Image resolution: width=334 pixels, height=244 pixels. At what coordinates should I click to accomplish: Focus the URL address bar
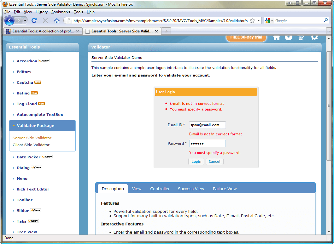(x=161, y=21)
